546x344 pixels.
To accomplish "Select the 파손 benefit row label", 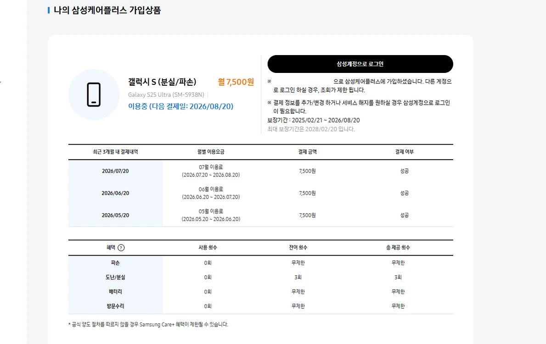I will coord(115,263).
